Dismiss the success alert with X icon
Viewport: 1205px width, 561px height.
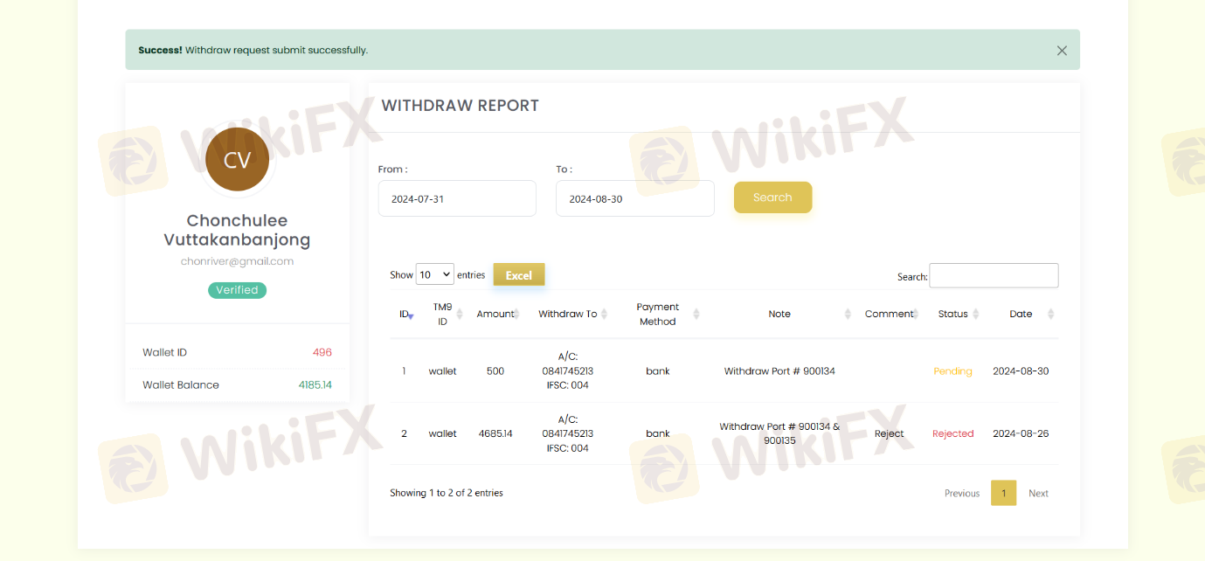click(1062, 51)
